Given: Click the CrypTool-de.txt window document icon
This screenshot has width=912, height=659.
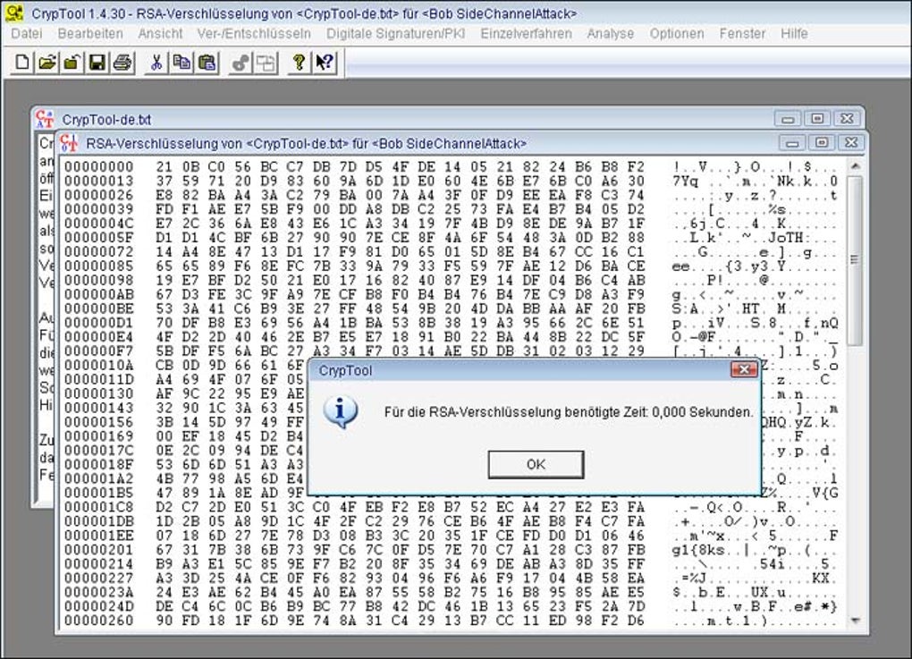Looking at the screenshot, I should [x=45, y=119].
